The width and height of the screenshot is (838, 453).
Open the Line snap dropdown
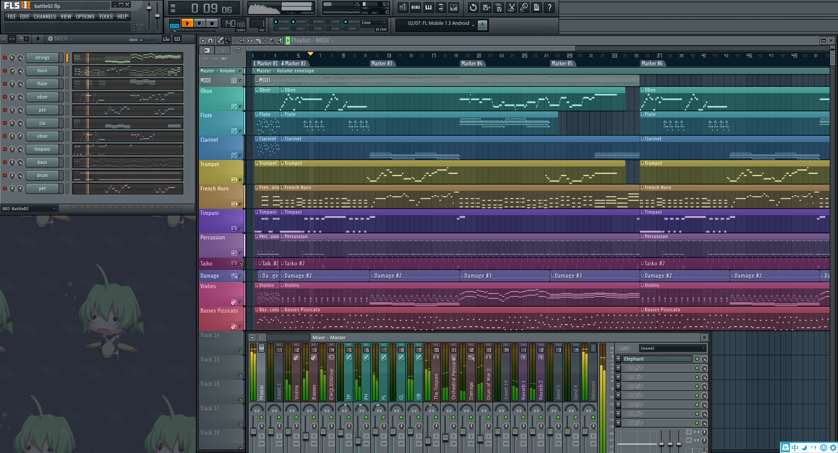click(374, 23)
